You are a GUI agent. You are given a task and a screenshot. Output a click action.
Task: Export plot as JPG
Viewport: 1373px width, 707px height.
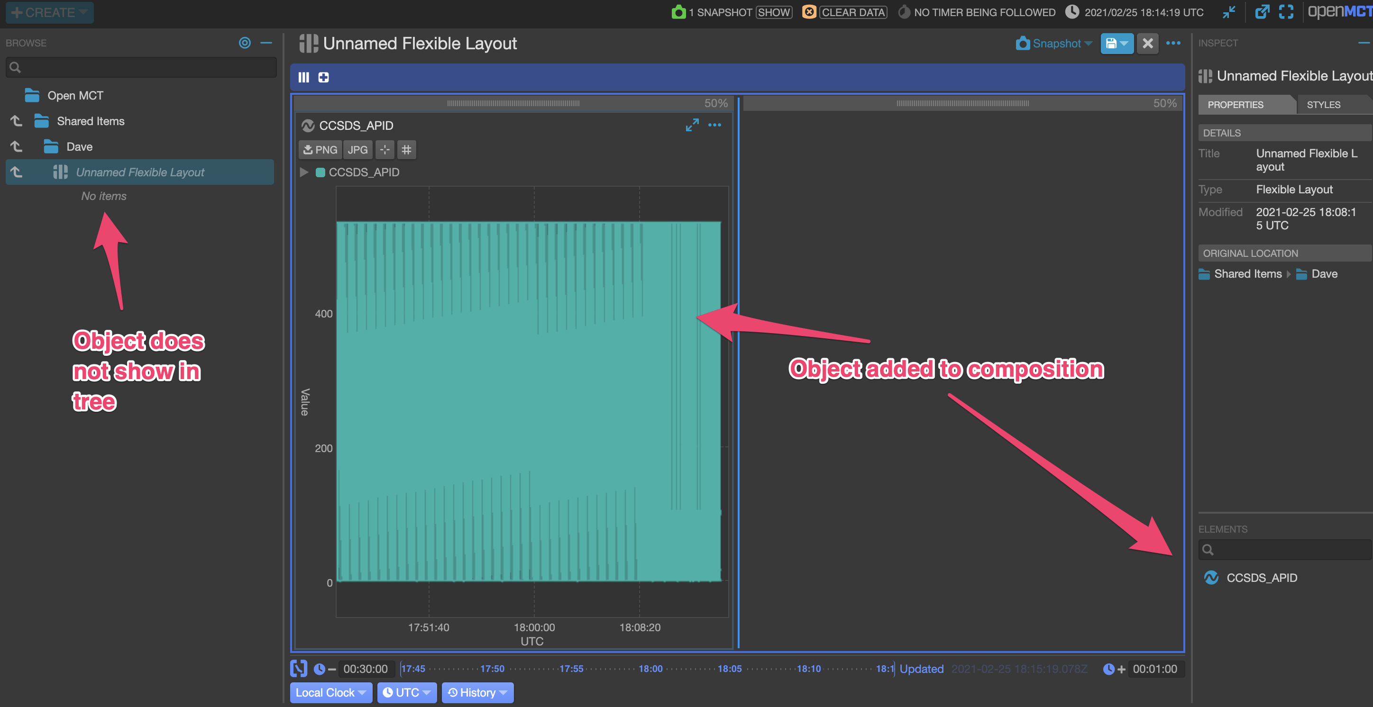[x=357, y=150]
